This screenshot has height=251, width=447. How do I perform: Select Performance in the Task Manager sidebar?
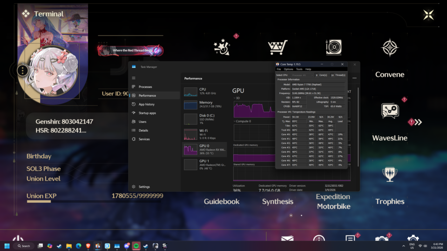155,96
